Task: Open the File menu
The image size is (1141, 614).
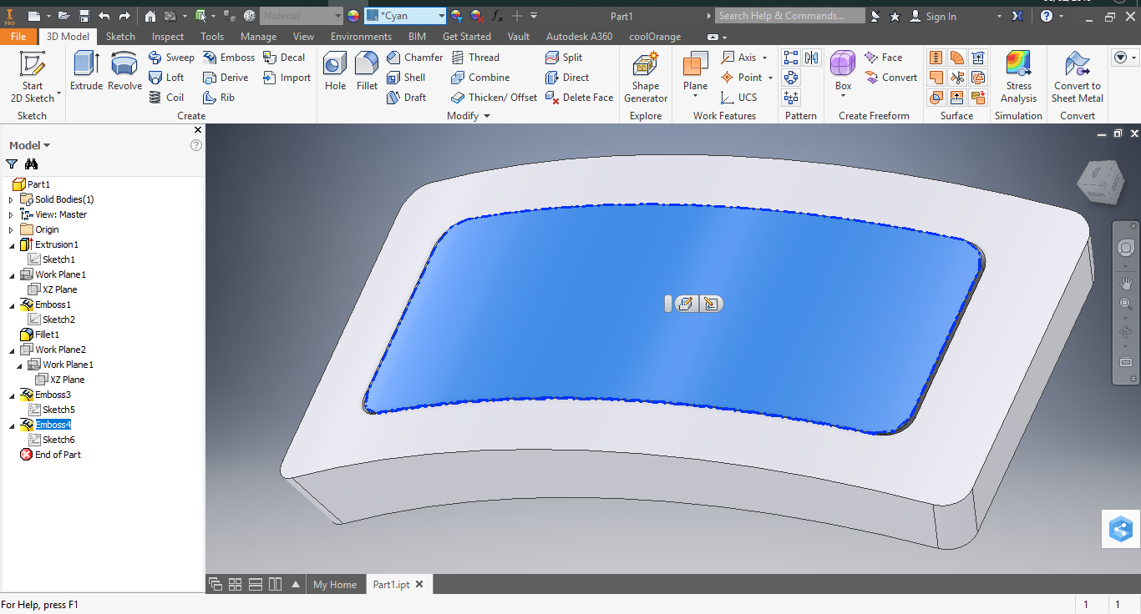Action: tap(18, 37)
